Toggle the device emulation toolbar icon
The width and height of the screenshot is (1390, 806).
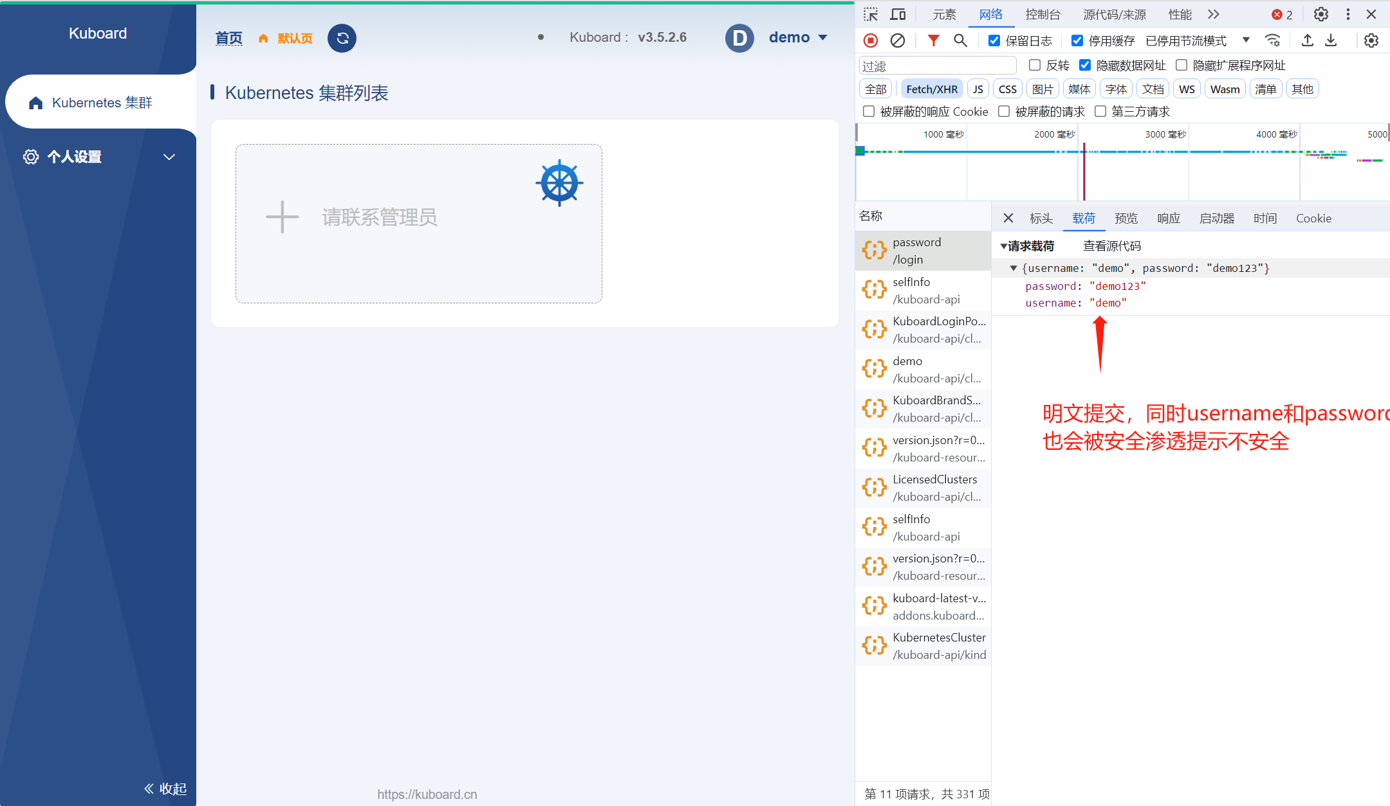coord(898,14)
